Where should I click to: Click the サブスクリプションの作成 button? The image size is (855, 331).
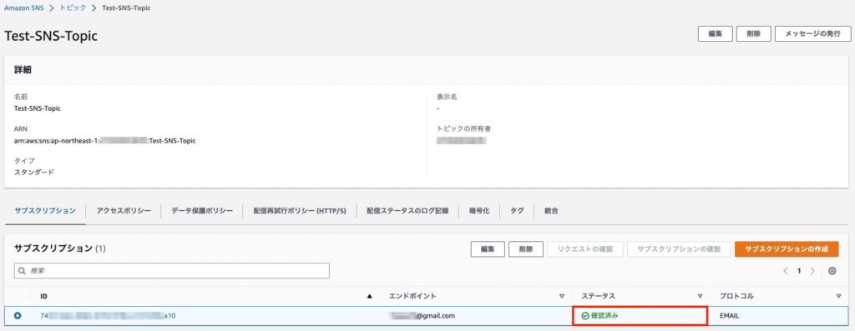(787, 249)
